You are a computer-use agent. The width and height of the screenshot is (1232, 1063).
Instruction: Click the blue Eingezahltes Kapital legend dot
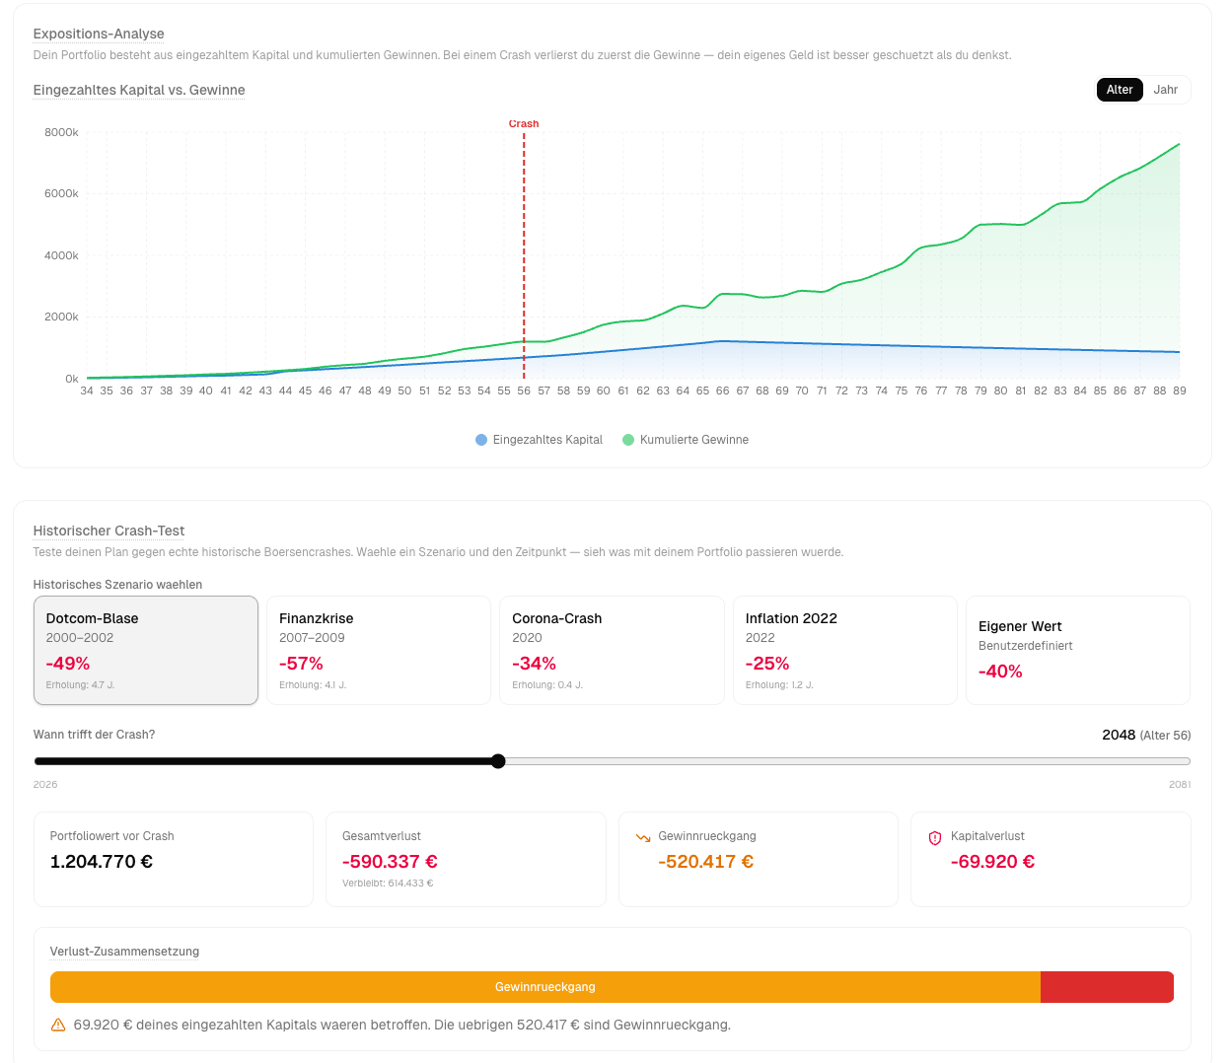[x=481, y=440]
